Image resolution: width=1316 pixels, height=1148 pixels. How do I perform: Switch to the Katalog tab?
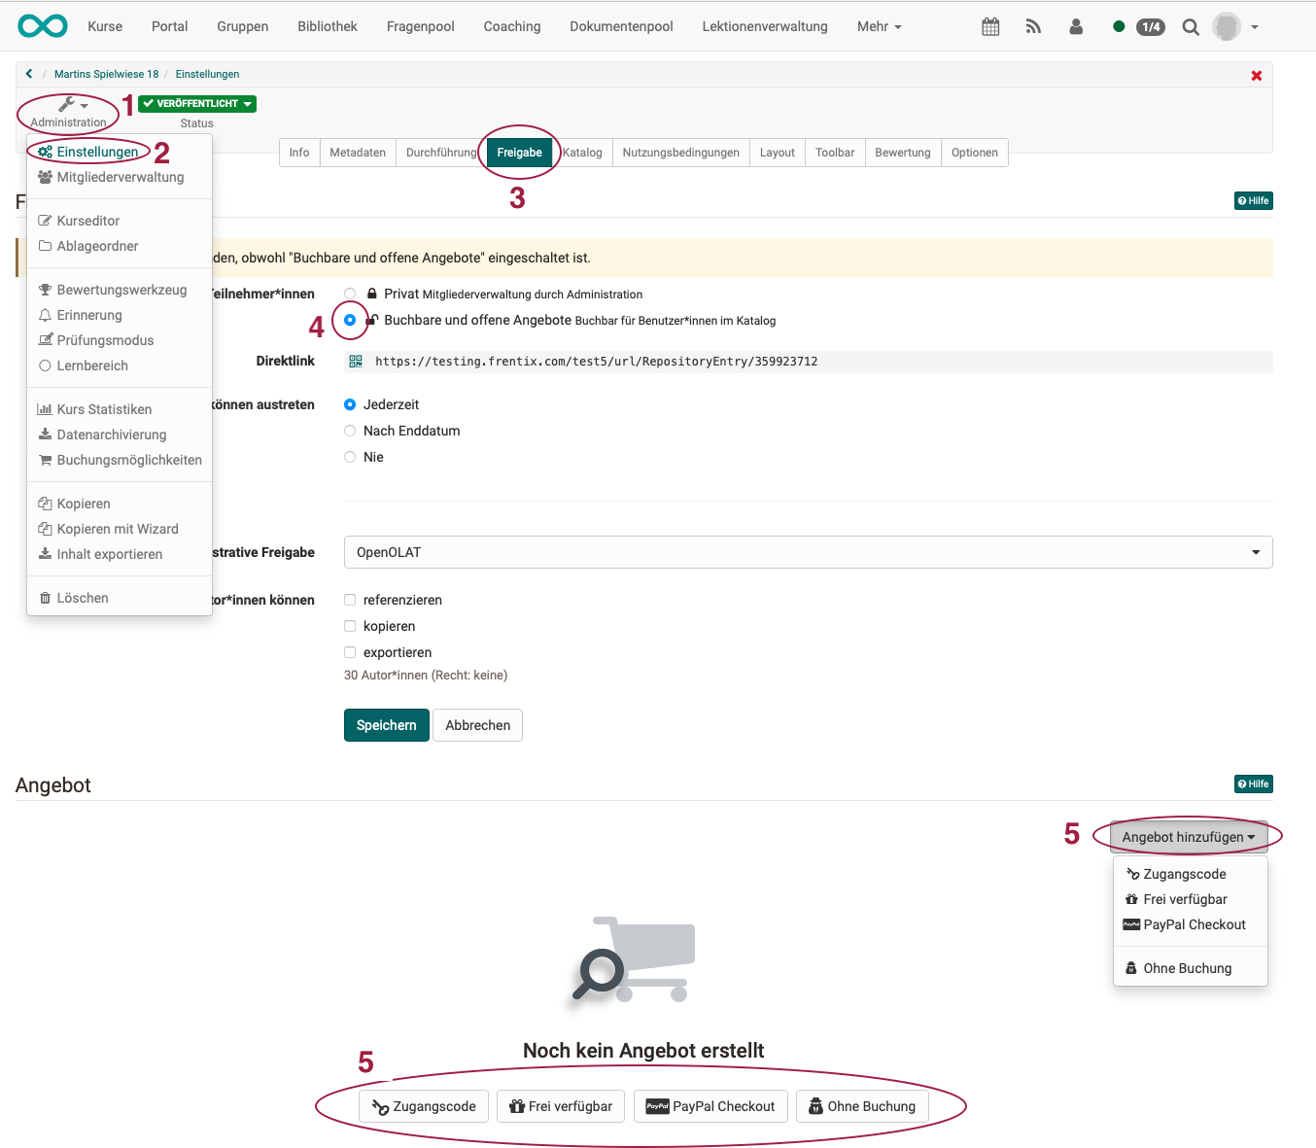pyautogui.click(x=582, y=153)
